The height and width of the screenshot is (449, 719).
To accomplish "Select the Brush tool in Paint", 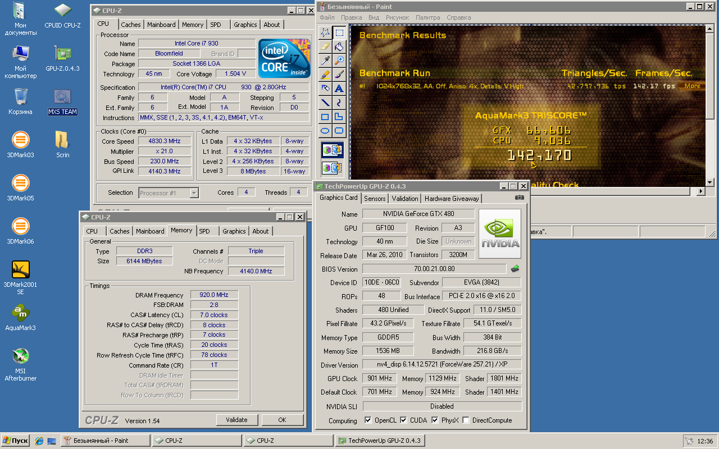I will (x=339, y=75).
